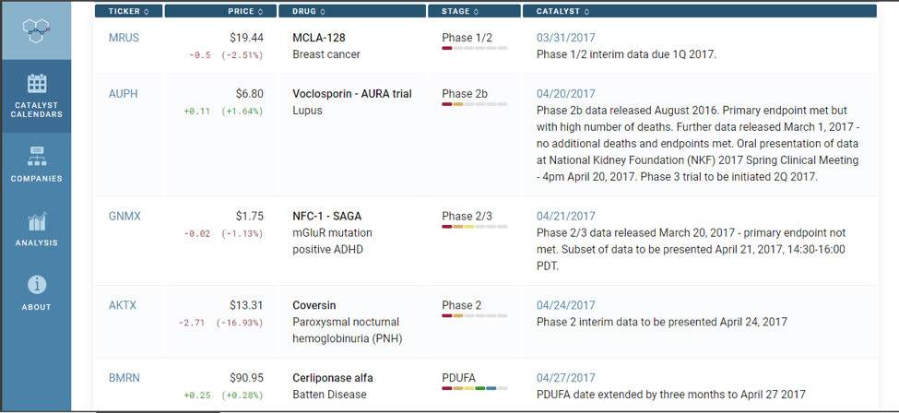Screen dimensions: 899x413
Task: Click the Voclosporin - AURA trial drug name
Action: pyautogui.click(x=352, y=94)
